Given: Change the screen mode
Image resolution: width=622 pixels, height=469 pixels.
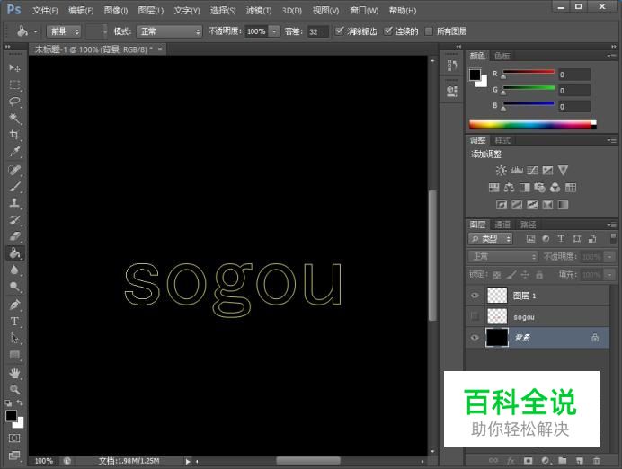Looking at the screenshot, I should (x=14, y=456).
